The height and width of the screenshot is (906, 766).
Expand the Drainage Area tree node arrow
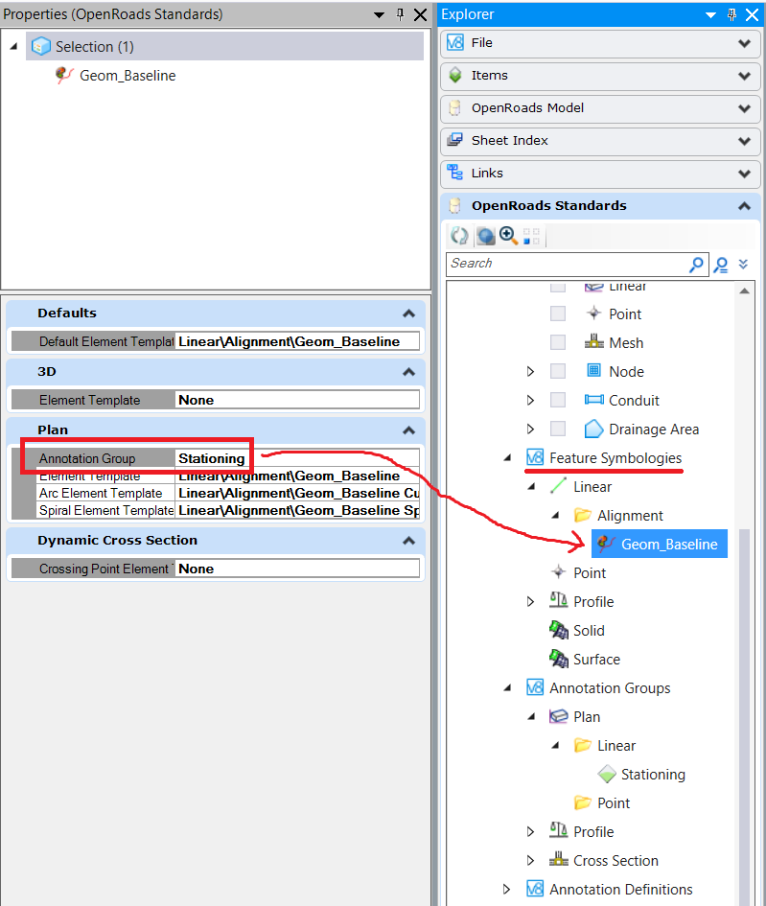(x=530, y=429)
